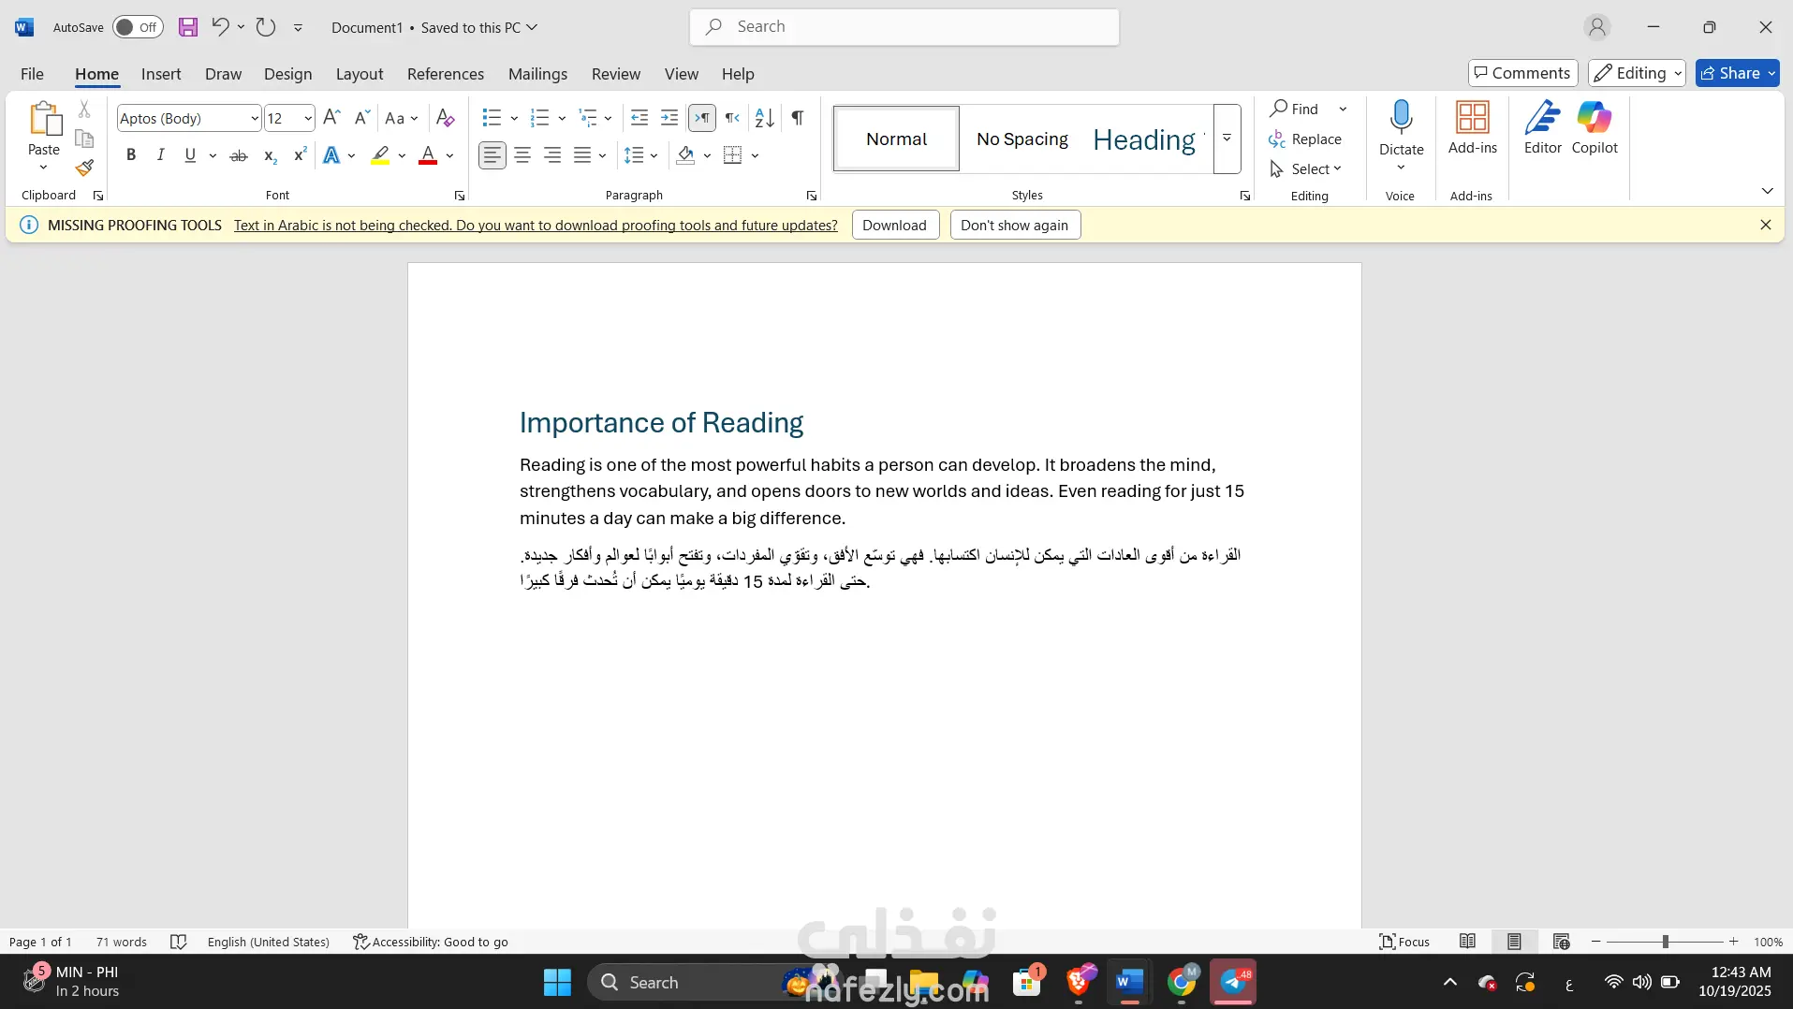Toggle superscript formatting
This screenshot has height=1009, width=1793.
point(300,155)
